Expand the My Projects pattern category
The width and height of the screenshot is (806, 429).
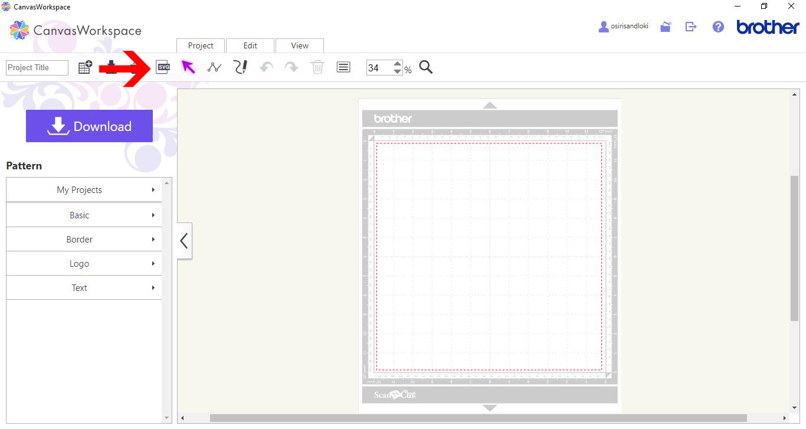click(83, 190)
